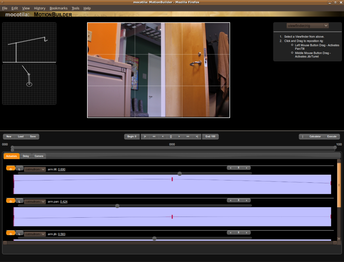Open the catmullrom dropdown for arm.pan

[35, 202]
